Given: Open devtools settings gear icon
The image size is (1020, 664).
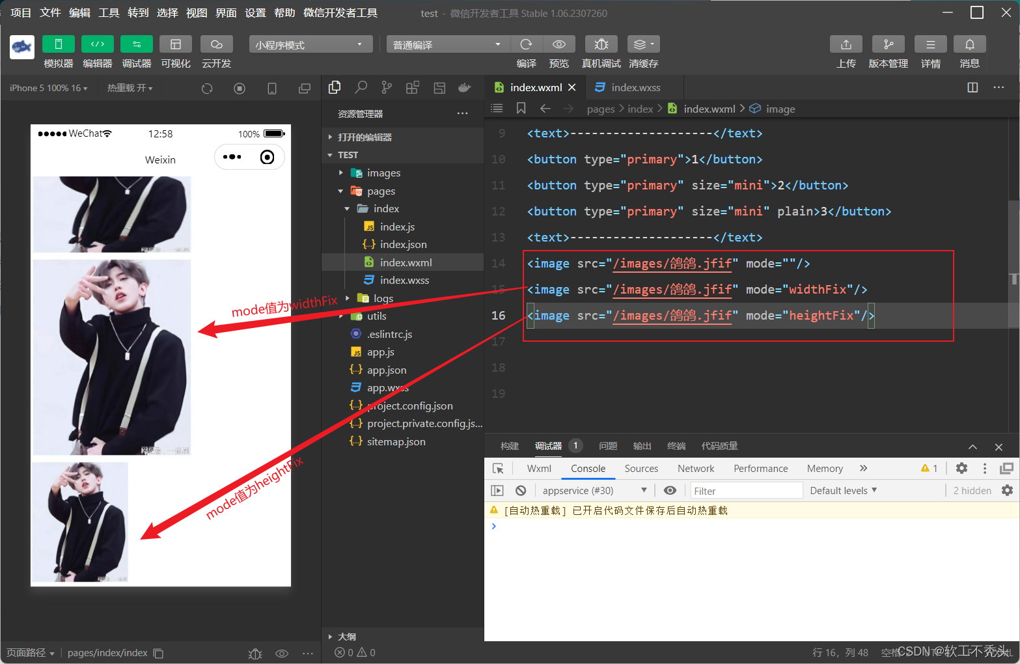Looking at the screenshot, I should click(961, 469).
